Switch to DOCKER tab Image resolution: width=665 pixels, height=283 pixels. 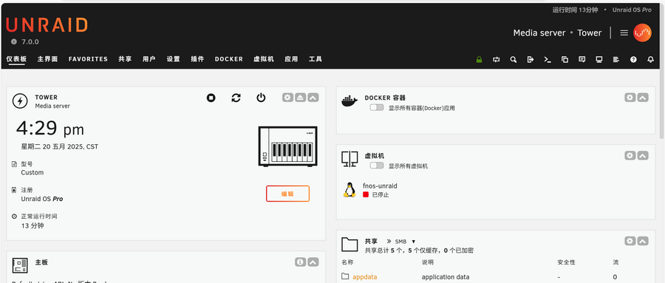229,59
